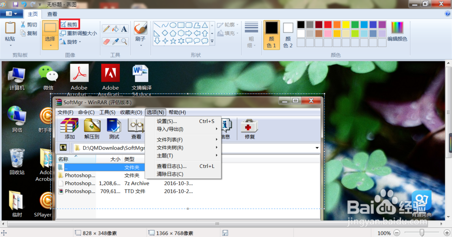Click 重新调整大小 button
Image resolution: width=452 pixels, height=237 pixels.
point(78,33)
